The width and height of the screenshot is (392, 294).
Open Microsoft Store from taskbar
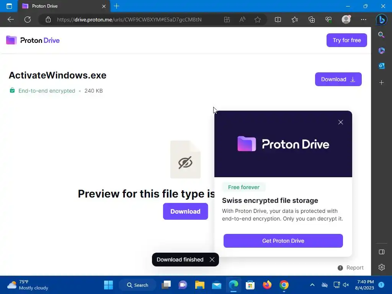click(x=250, y=285)
